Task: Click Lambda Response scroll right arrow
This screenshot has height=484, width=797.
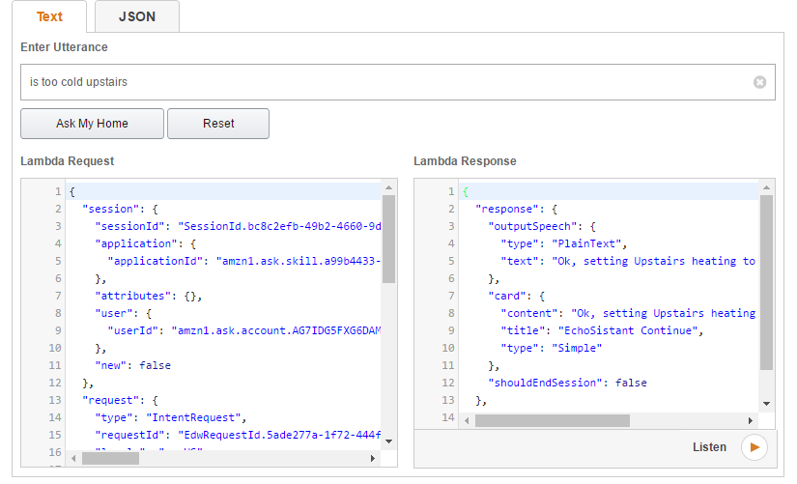Action: tap(751, 421)
